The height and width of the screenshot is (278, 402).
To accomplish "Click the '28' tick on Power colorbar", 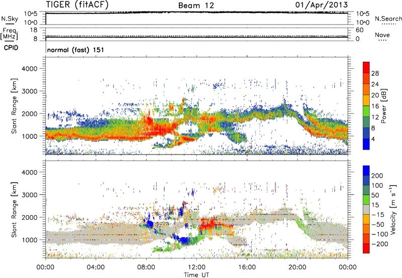I will 375,73.
